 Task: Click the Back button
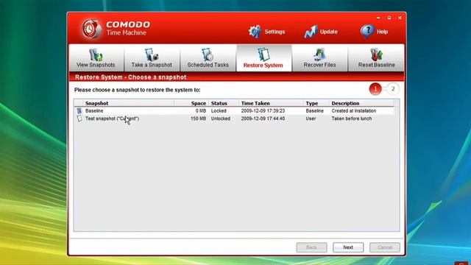(x=311, y=247)
